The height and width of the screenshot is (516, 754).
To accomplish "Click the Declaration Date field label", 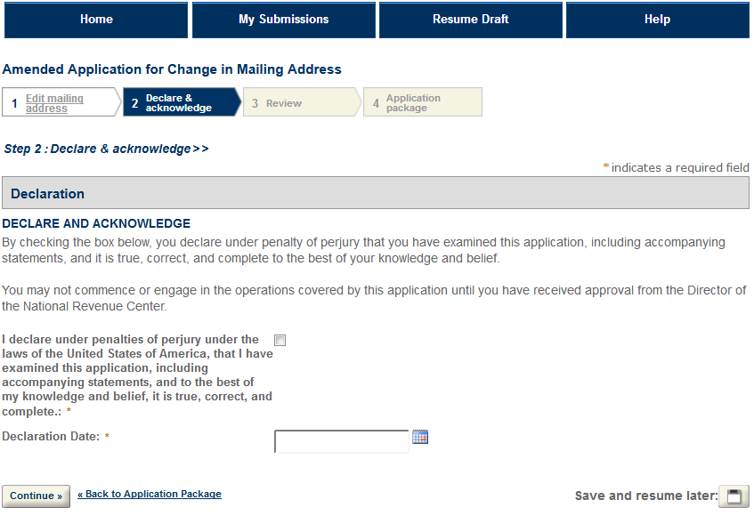I will pos(51,437).
